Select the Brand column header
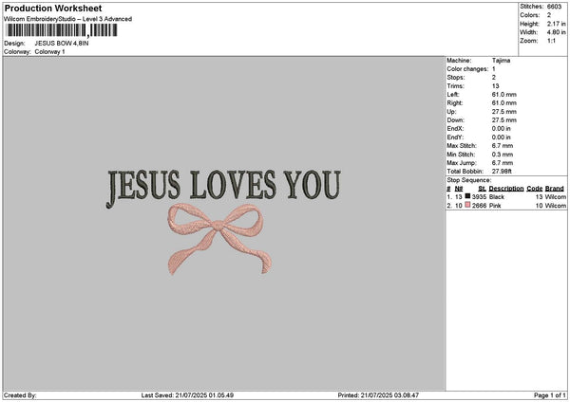 tap(554, 189)
